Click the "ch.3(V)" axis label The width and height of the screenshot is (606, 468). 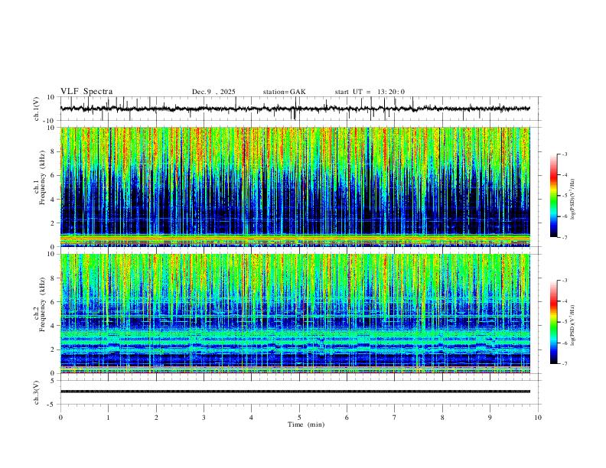click(x=37, y=392)
